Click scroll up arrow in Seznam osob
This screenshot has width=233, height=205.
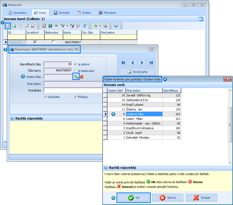(230, 90)
